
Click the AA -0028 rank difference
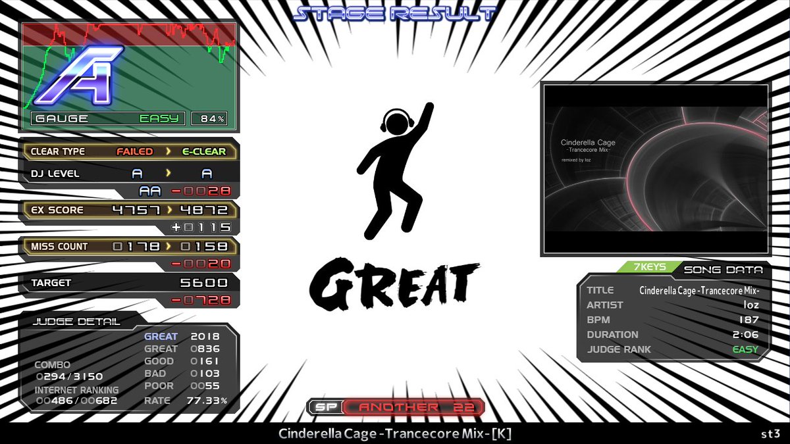[x=184, y=191]
